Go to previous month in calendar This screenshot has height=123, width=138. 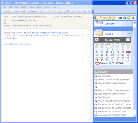click(x=97, y=40)
